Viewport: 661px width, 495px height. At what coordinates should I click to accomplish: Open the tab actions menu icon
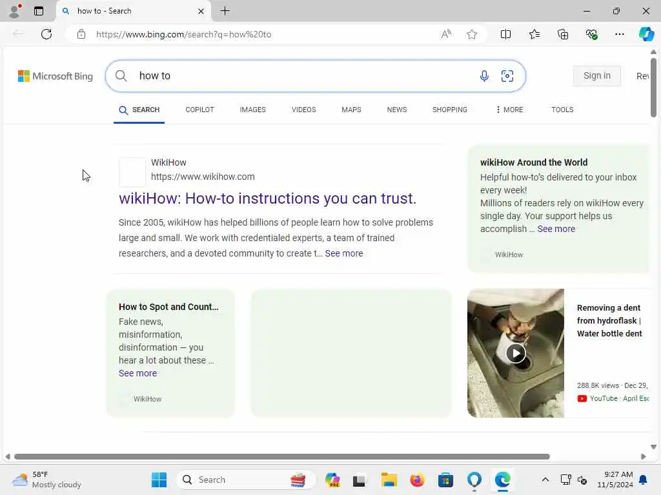click(39, 11)
